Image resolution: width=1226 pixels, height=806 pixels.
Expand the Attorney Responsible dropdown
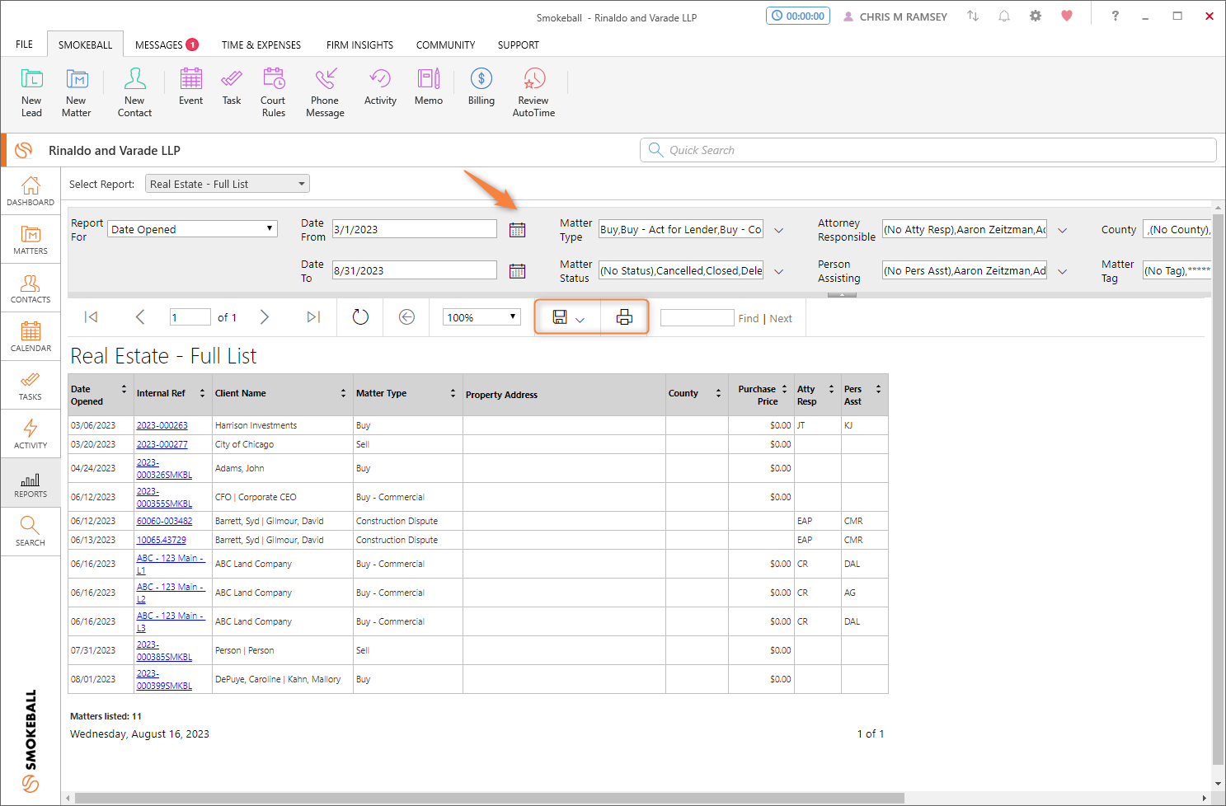[x=1062, y=231]
